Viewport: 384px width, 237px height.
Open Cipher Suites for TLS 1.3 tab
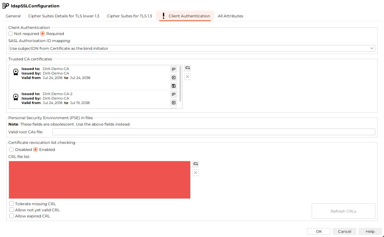129,16
